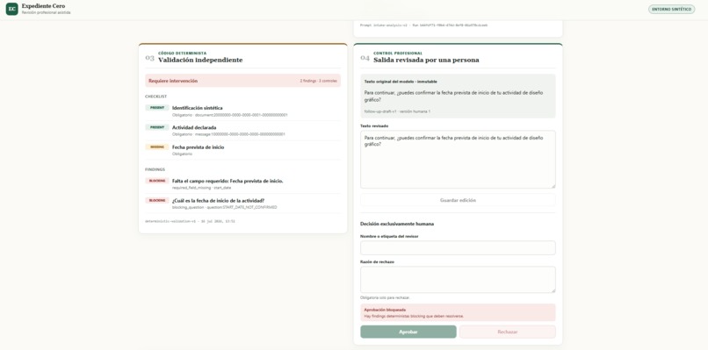Grab the resize handle of Texto revisado textarea
This screenshot has height=350, width=708.
(553, 185)
